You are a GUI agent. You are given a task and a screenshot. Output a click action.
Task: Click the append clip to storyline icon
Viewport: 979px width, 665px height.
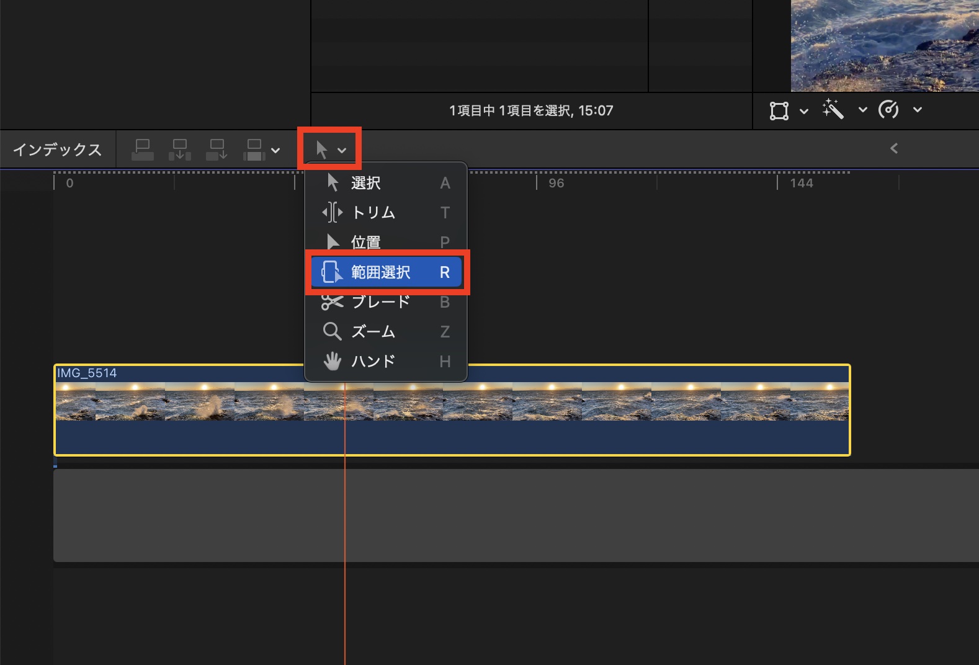[x=217, y=150]
